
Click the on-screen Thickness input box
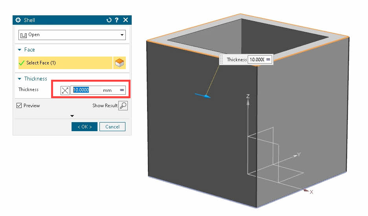tap(256, 60)
